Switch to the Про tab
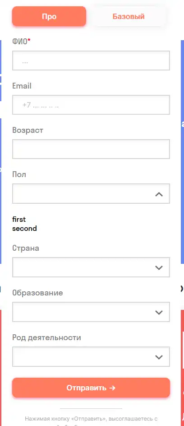This screenshot has width=184, height=426. (x=49, y=16)
